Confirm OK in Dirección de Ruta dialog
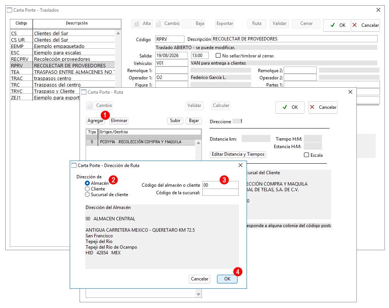 [x=227, y=279]
